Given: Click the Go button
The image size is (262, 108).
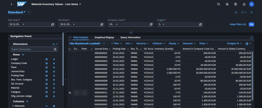Looking at the screenshot, I should pos(251,24).
